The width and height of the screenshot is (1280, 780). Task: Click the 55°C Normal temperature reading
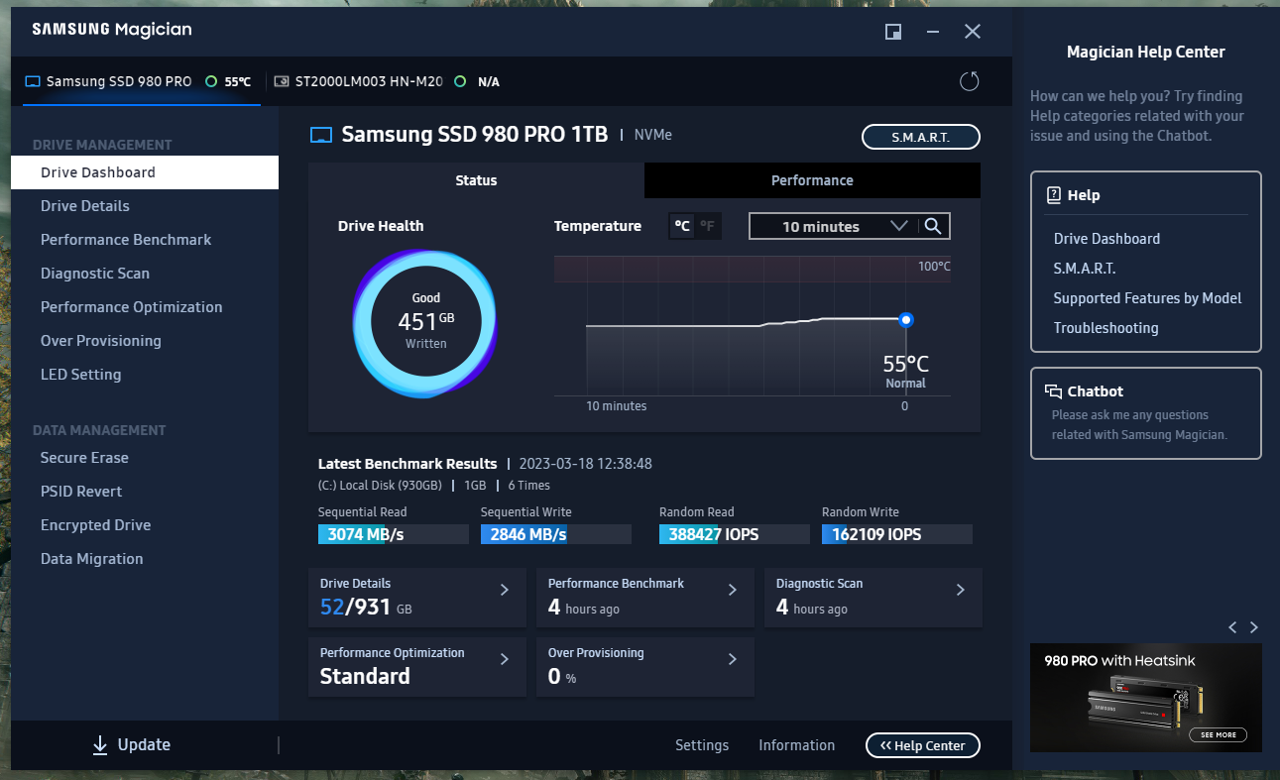(x=906, y=371)
